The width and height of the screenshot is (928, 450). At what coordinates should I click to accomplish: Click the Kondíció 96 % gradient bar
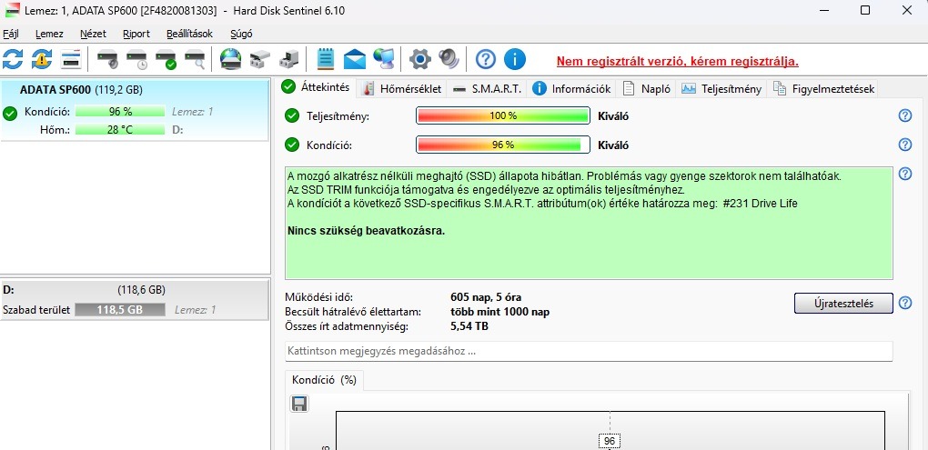pos(503,145)
